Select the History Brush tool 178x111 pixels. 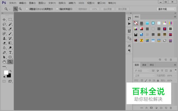pyautogui.click(x=10, y=38)
